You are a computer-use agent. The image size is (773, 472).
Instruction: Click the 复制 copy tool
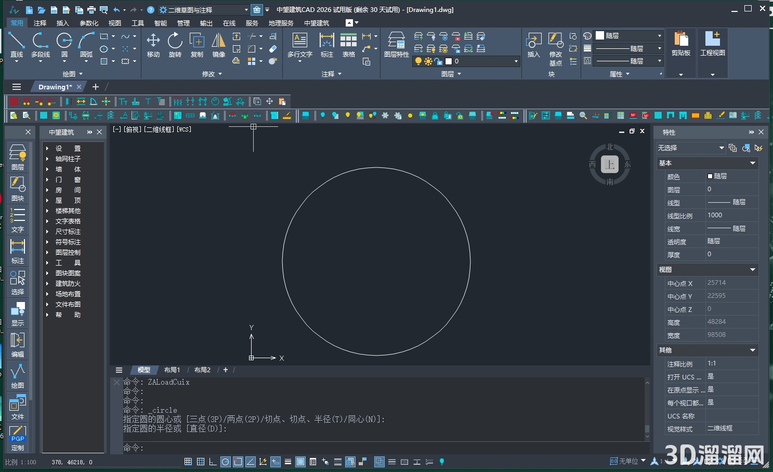point(197,45)
